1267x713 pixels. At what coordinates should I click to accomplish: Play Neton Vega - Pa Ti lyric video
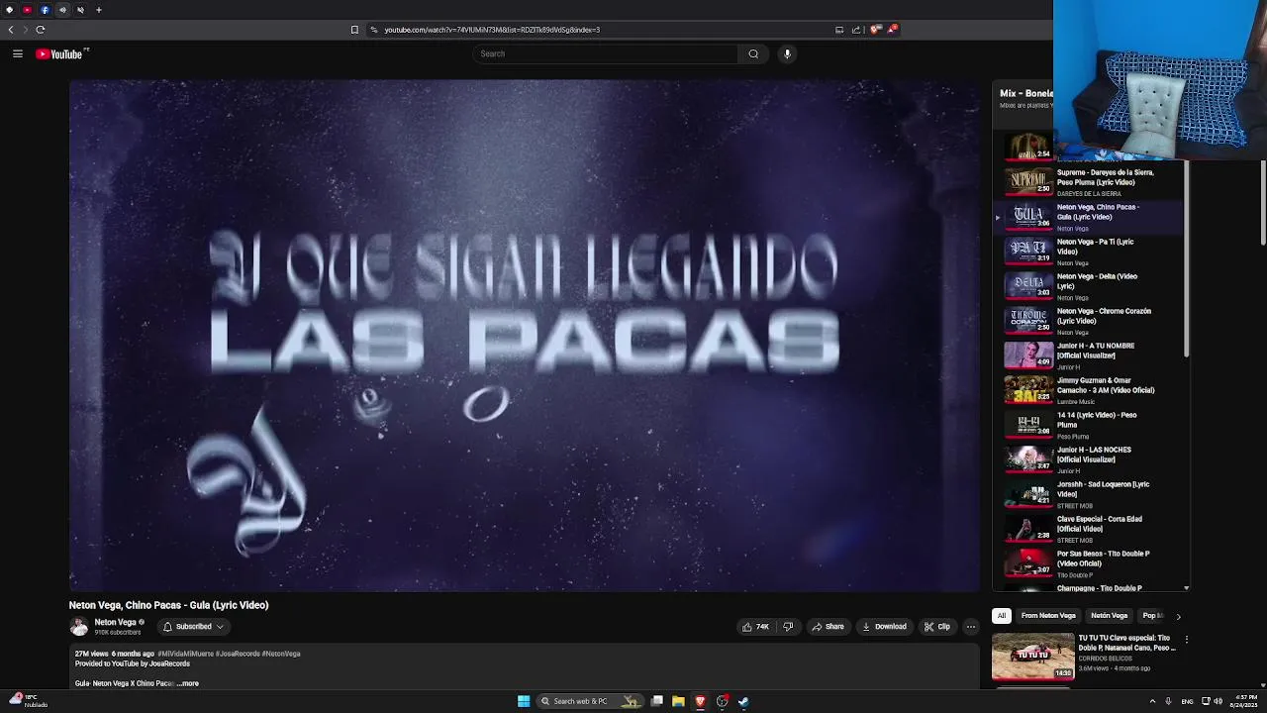point(1089,251)
